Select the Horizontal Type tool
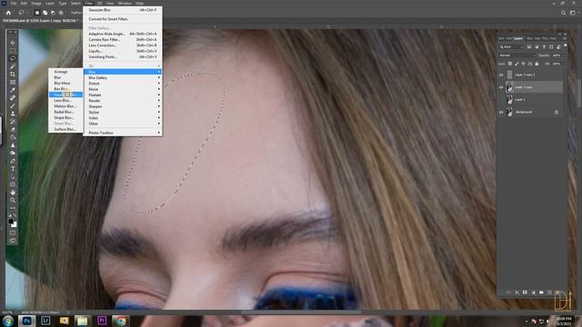This screenshot has width=582, height=327. tap(13, 169)
